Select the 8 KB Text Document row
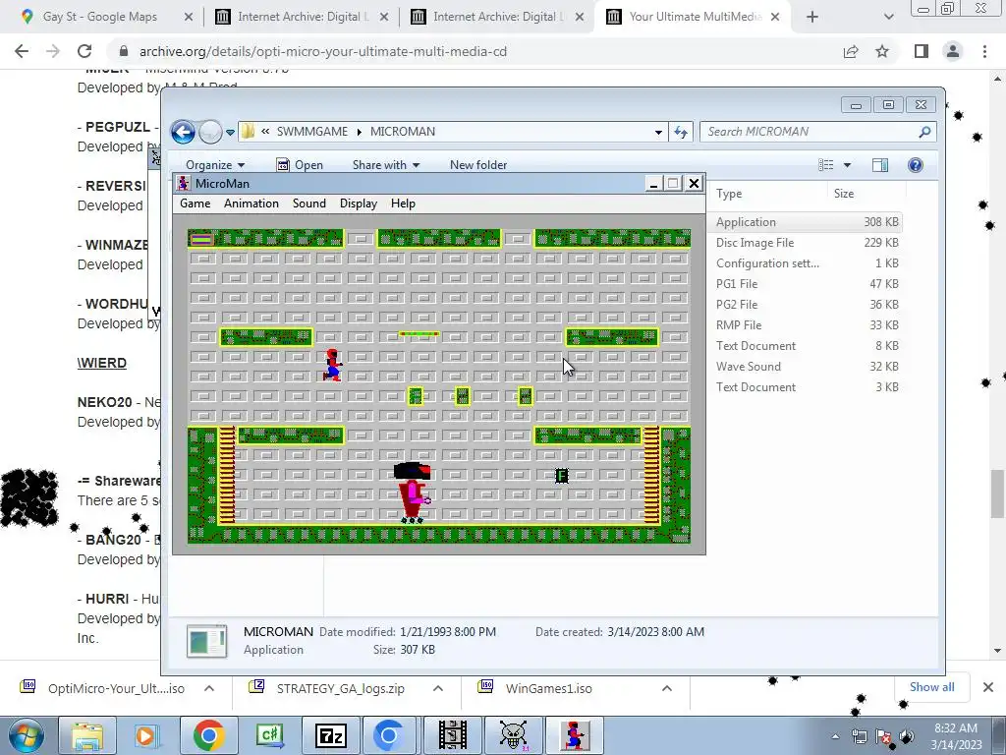This screenshot has height=755, width=1006. coord(807,345)
